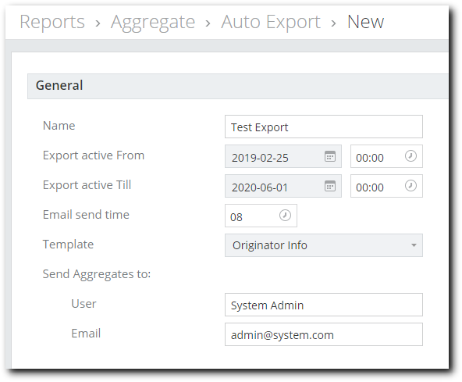462x382 pixels.
Task: Click Export active Till 00:00 time field
Action: click(x=386, y=186)
